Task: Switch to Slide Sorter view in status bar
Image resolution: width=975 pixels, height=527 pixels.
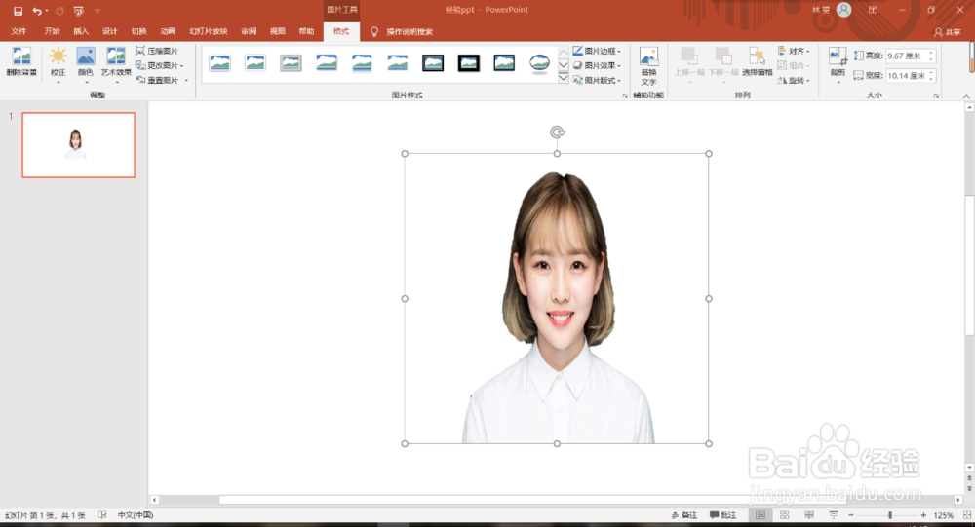Action: 784,515
